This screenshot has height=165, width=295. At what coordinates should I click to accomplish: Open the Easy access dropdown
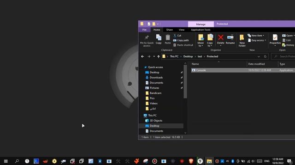257,40
